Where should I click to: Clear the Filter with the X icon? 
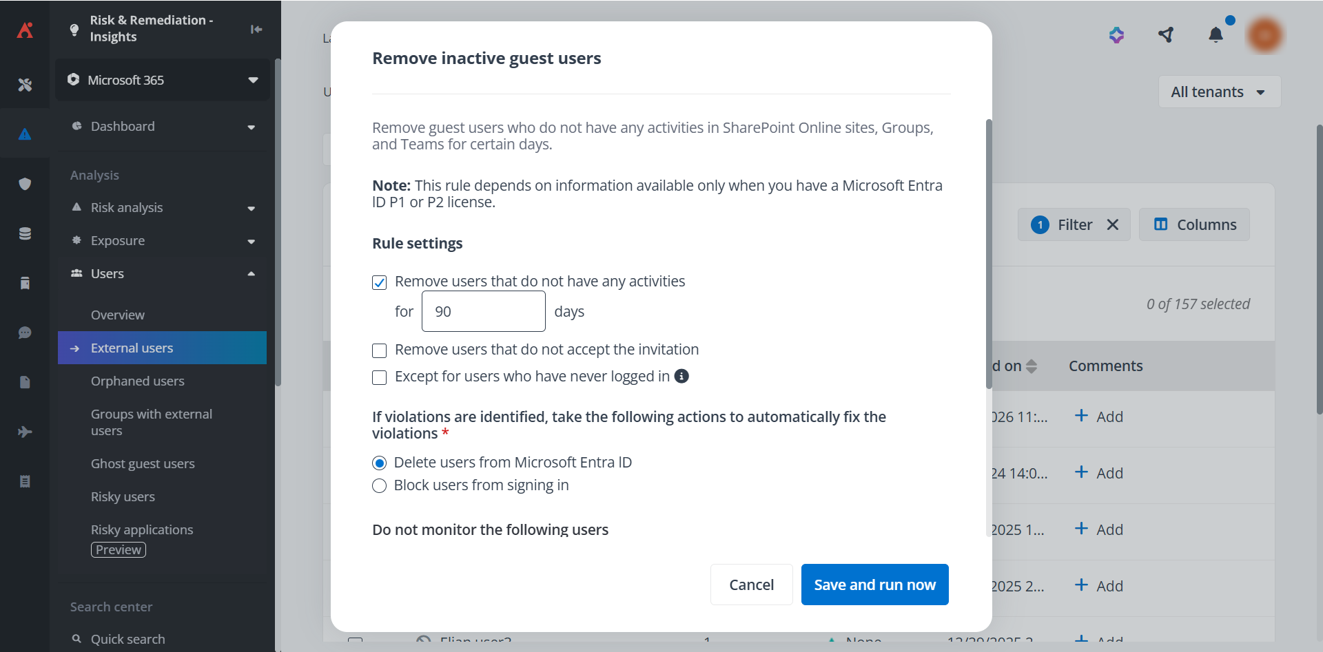coord(1112,224)
